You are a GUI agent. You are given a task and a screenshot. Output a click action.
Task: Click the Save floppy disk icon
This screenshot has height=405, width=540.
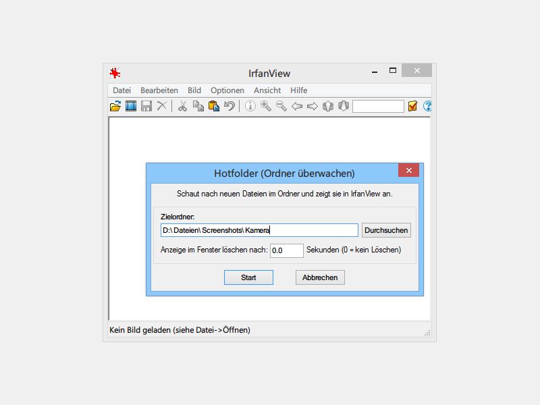(x=146, y=106)
